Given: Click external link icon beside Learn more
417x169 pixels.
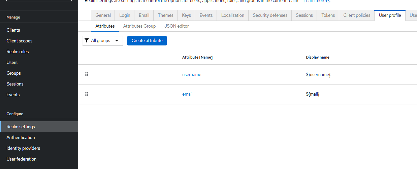Looking at the screenshot, I should pos(328,1).
